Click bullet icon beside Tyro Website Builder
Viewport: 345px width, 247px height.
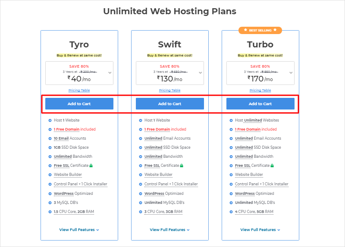click(50, 175)
